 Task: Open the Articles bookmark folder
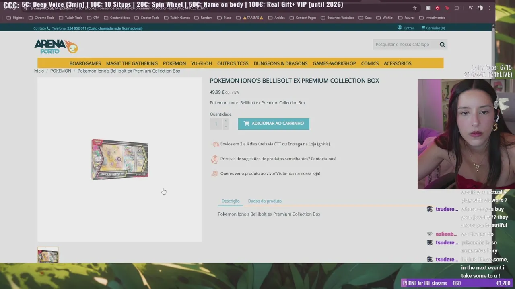(x=276, y=18)
